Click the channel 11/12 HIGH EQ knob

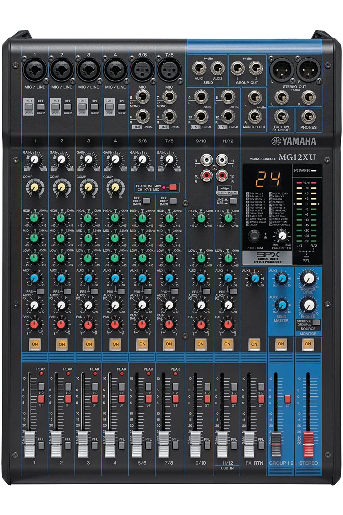pos(228,218)
